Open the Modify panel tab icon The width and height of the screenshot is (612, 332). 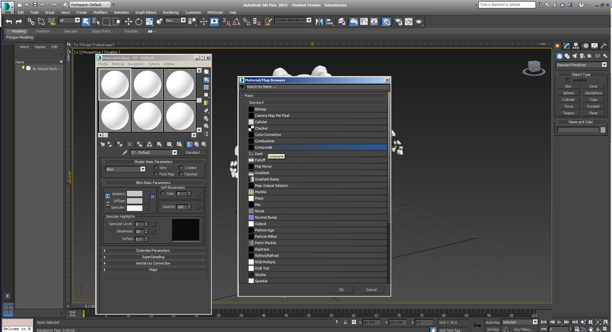(566, 46)
